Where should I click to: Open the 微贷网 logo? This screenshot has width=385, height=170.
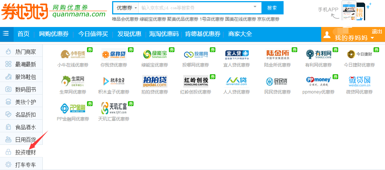[360, 81]
